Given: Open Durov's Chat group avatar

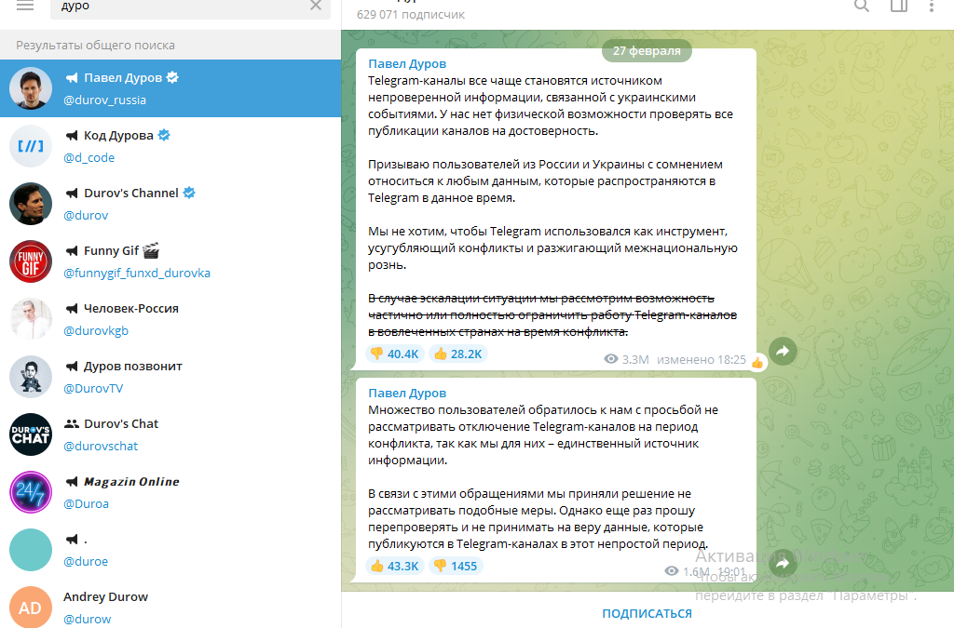Looking at the screenshot, I should (31, 434).
